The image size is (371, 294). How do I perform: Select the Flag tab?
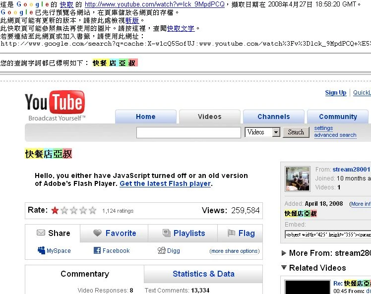pos(240,233)
